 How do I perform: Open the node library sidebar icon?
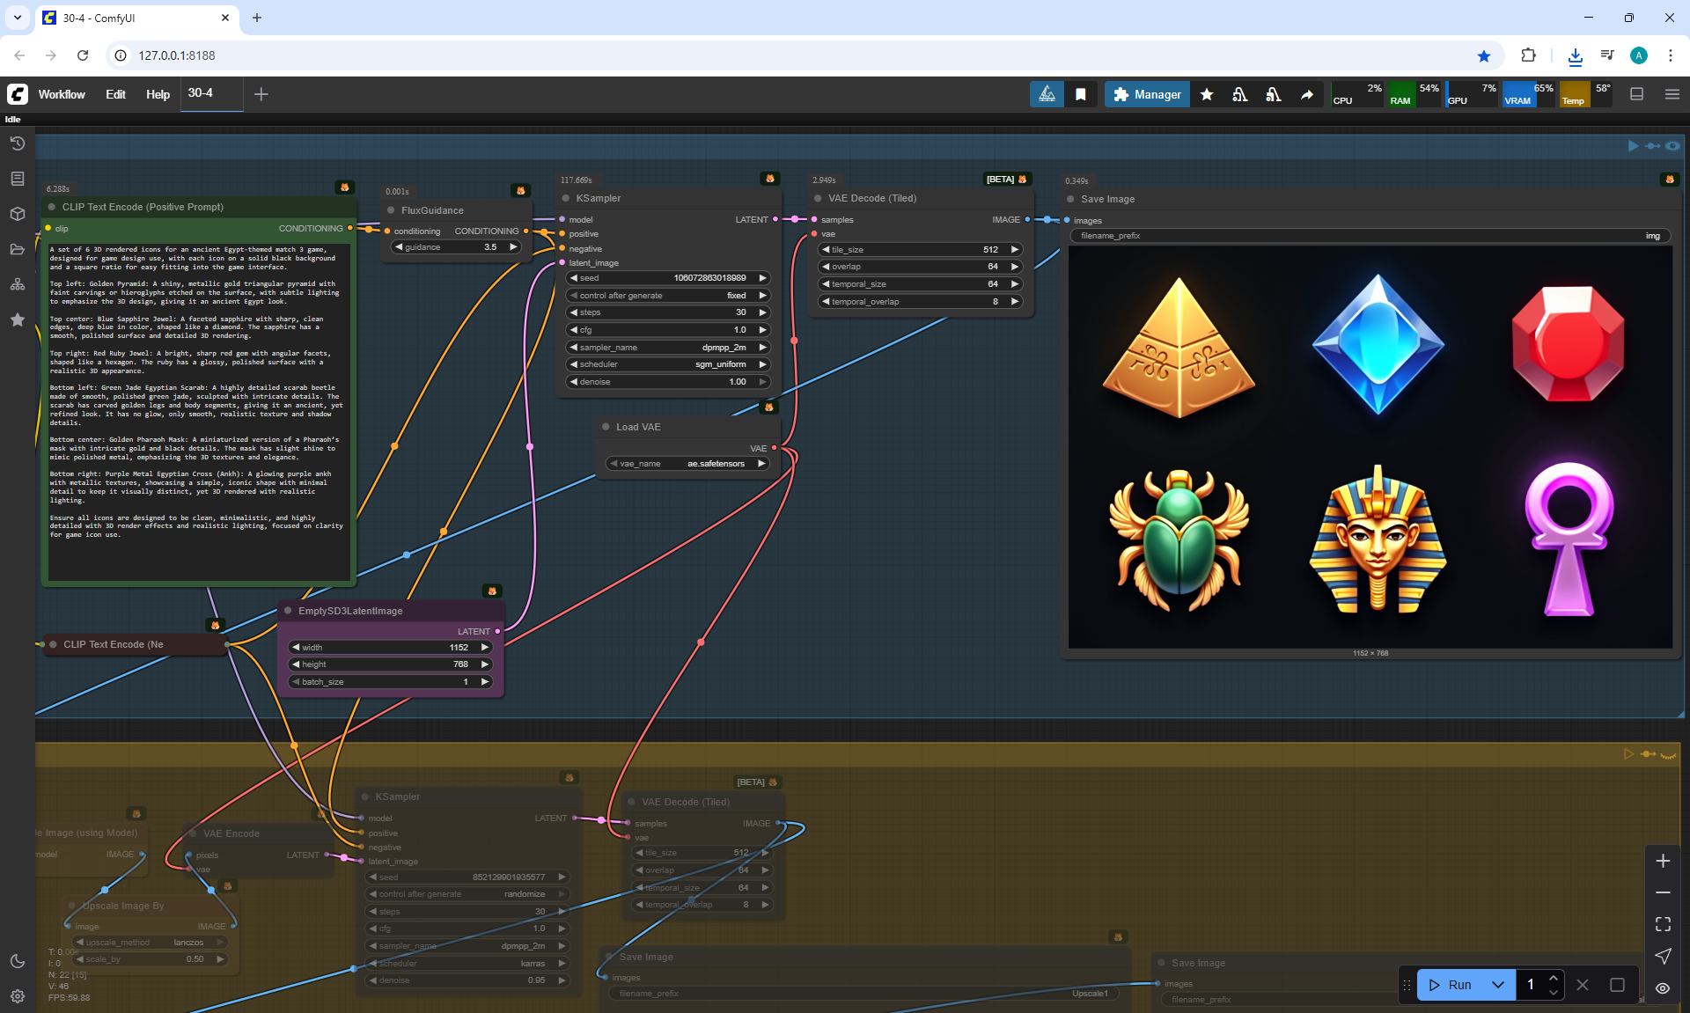coord(17,179)
